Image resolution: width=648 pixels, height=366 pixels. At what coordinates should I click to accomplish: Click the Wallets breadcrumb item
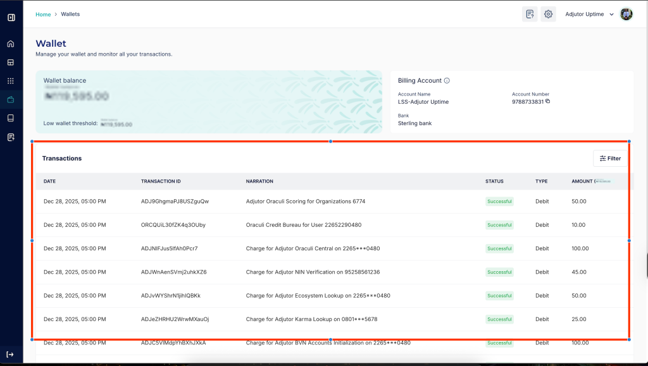[70, 15]
